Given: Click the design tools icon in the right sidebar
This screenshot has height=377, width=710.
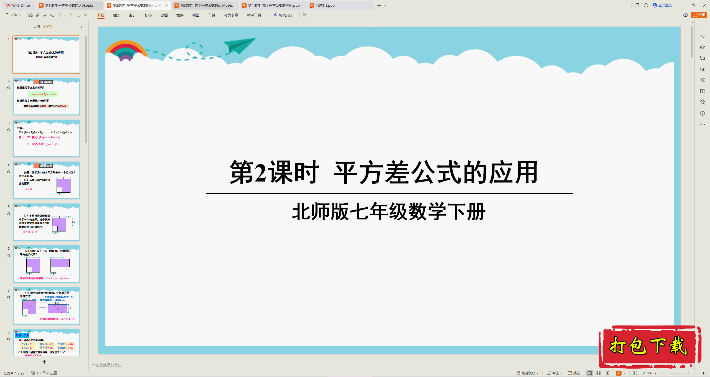Looking at the screenshot, I should 702,80.
